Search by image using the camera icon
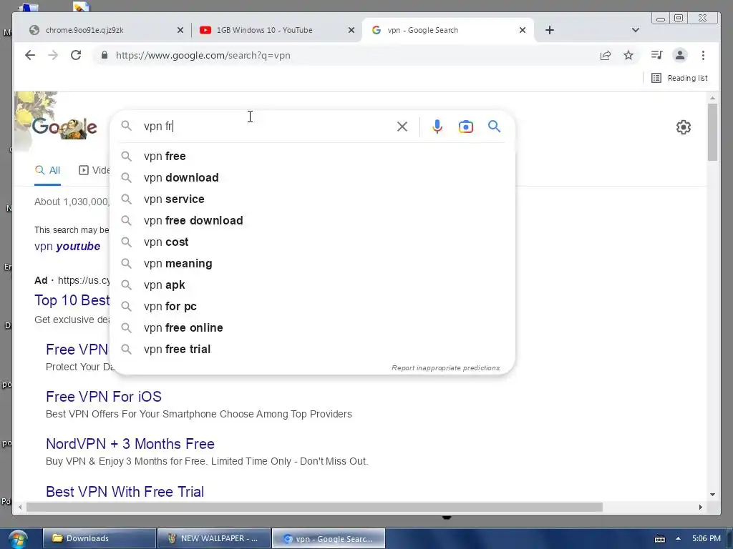Viewport: 733px width, 549px height. click(465, 127)
